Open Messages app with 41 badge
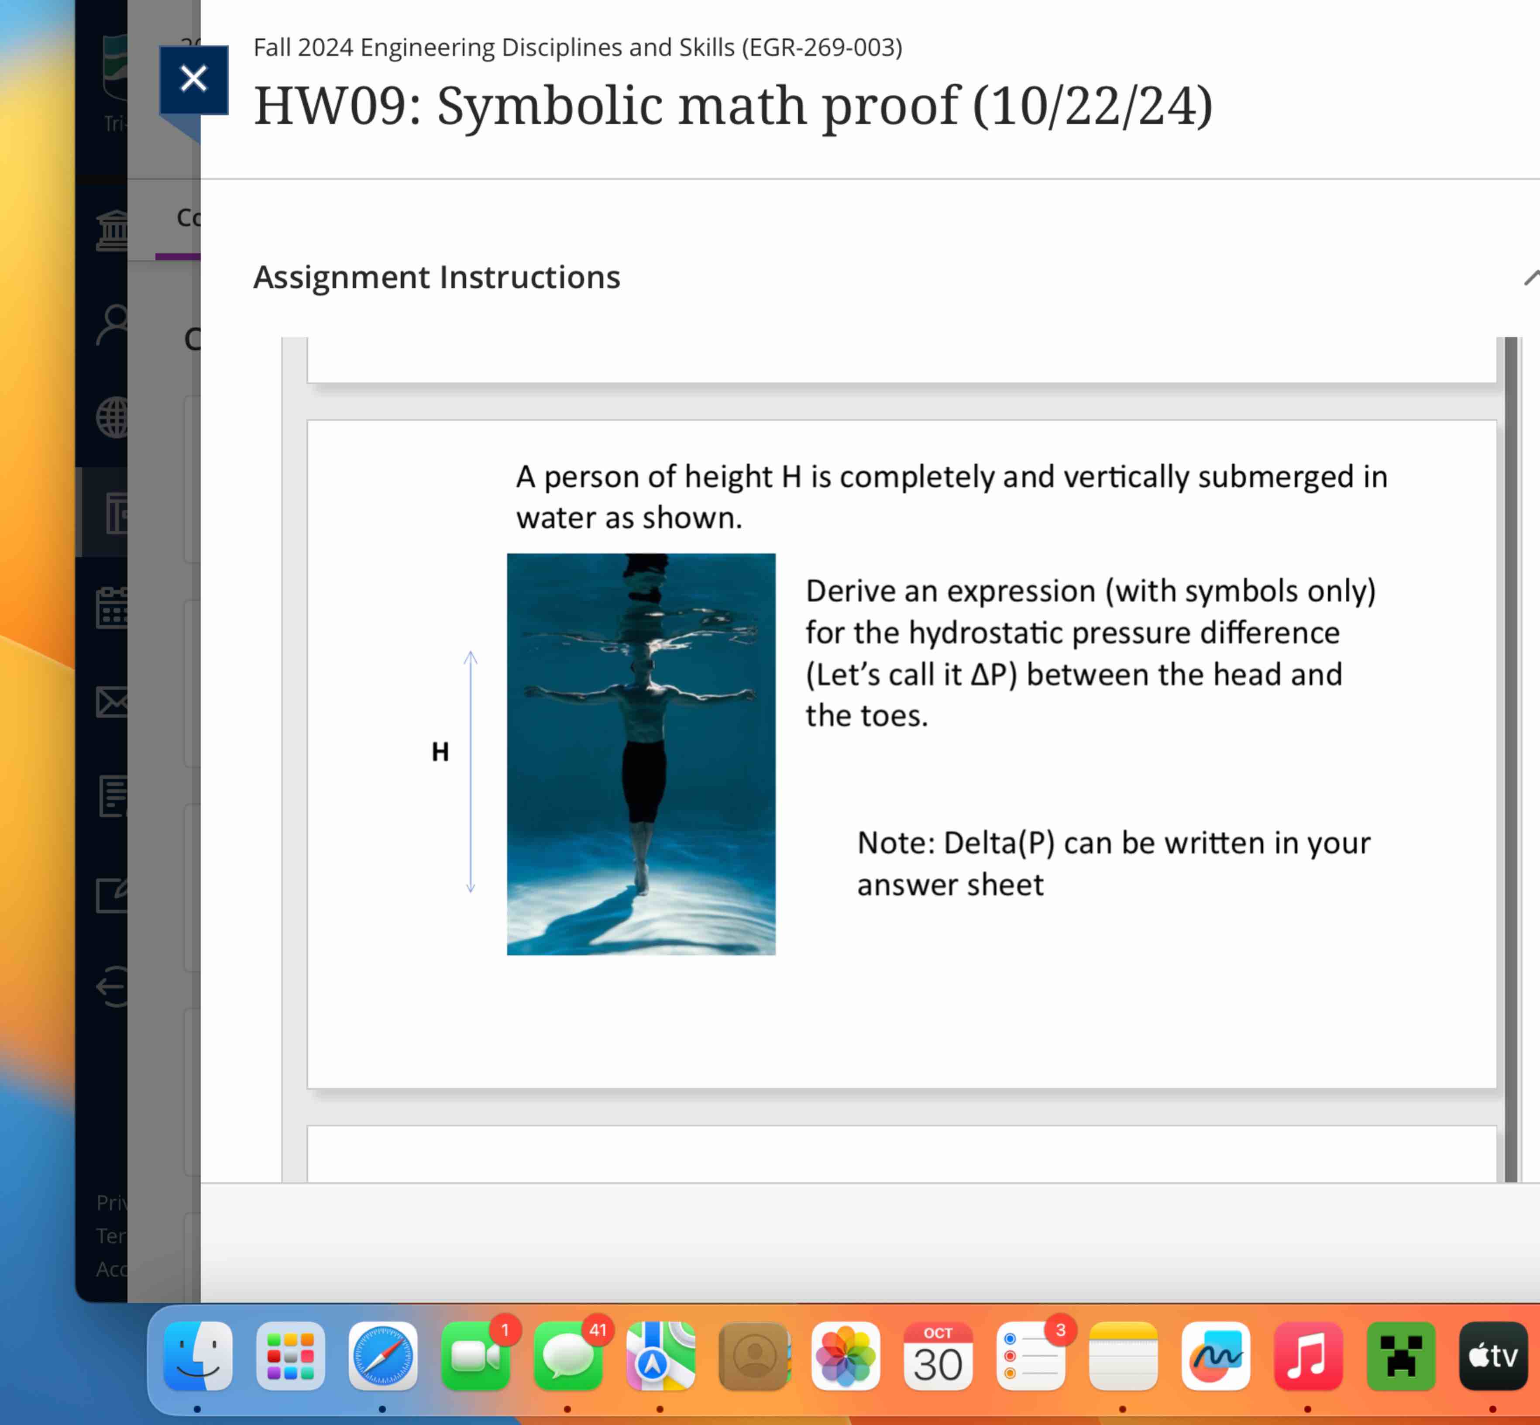 (568, 1356)
